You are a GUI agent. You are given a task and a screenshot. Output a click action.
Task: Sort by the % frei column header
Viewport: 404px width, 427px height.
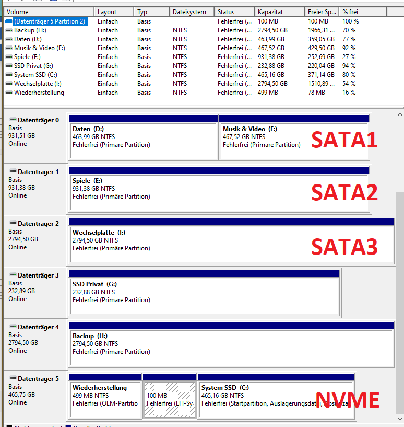click(x=363, y=12)
